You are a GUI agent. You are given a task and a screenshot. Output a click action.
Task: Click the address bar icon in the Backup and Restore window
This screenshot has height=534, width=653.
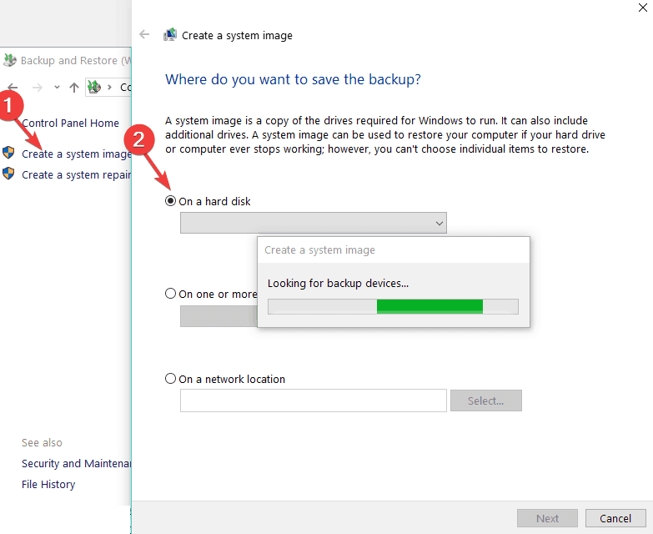(94, 87)
